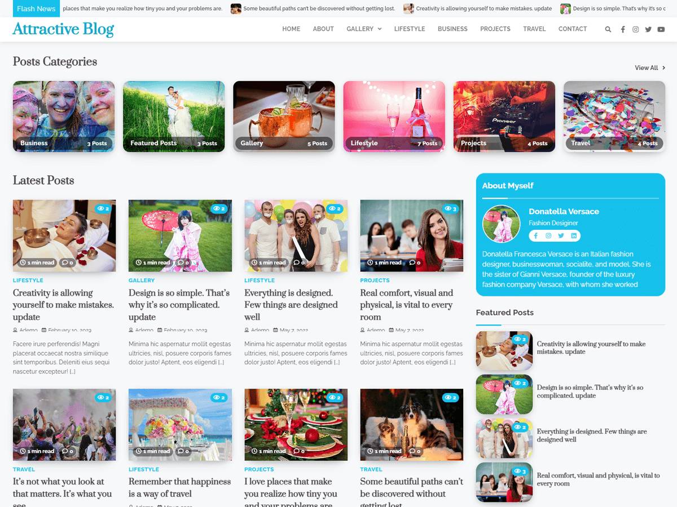Image resolution: width=677 pixels, height=507 pixels.
Task: Open Travel category card
Action: click(x=614, y=117)
